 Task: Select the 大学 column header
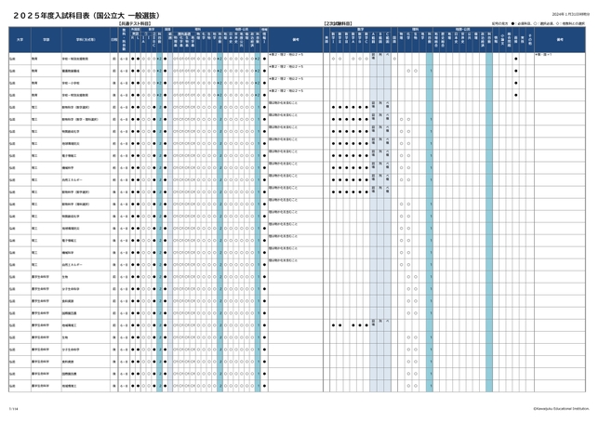(18, 40)
